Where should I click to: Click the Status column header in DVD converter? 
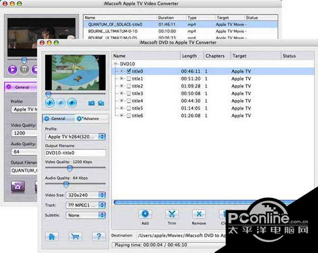coord(298,56)
